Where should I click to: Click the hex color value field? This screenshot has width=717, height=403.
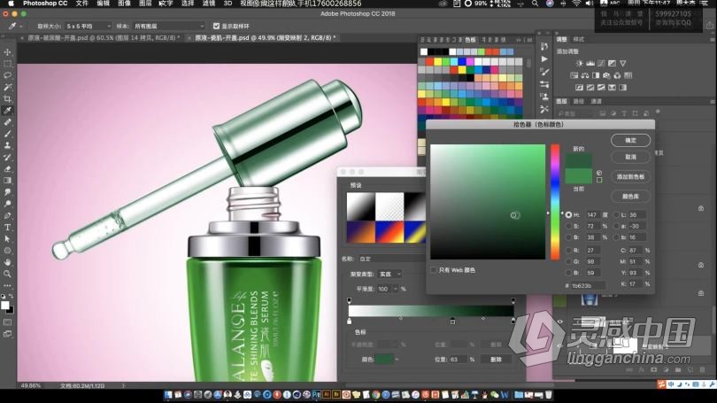click(588, 285)
